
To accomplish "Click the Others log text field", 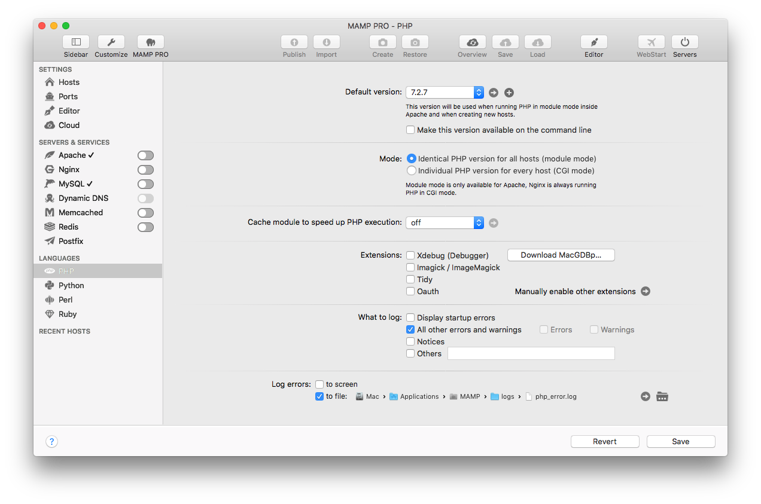I will (x=531, y=354).
